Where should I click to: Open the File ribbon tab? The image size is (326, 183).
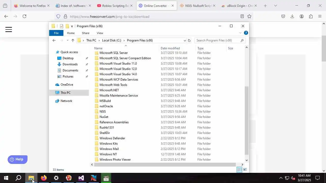[x=56, y=33]
